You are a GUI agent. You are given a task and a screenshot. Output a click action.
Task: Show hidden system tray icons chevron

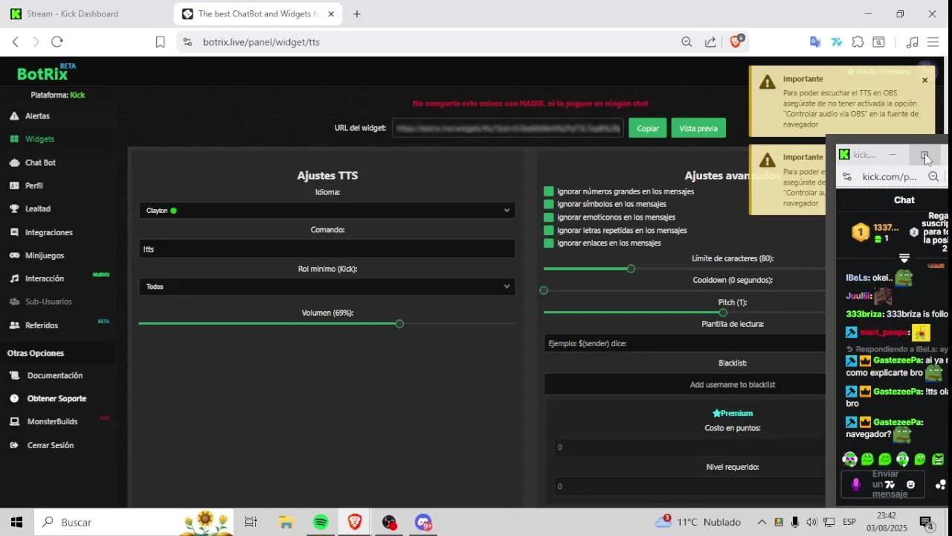[x=762, y=523]
